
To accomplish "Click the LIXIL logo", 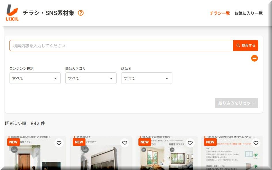I will point(12,13).
